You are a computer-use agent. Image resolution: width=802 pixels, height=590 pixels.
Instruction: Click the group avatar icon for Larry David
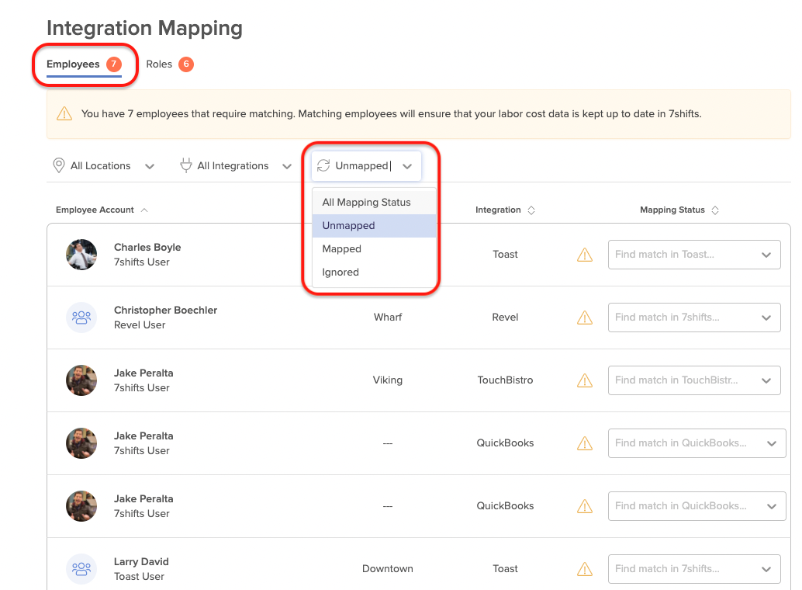(x=81, y=569)
